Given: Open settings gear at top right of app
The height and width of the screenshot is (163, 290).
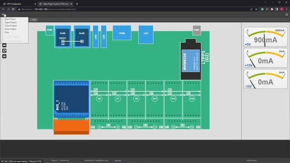Looking at the screenshot, I should (287, 14).
